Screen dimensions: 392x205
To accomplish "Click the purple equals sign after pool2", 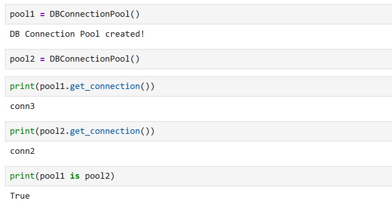I will pyautogui.click(x=42, y=60).
